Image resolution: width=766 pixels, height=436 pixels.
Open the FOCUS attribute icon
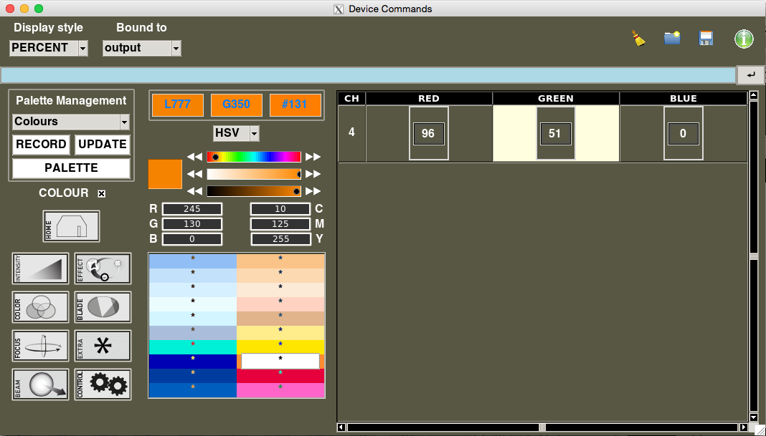(41, 346)
